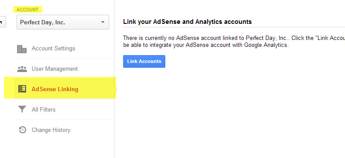View the Change History label

(51, 130)
